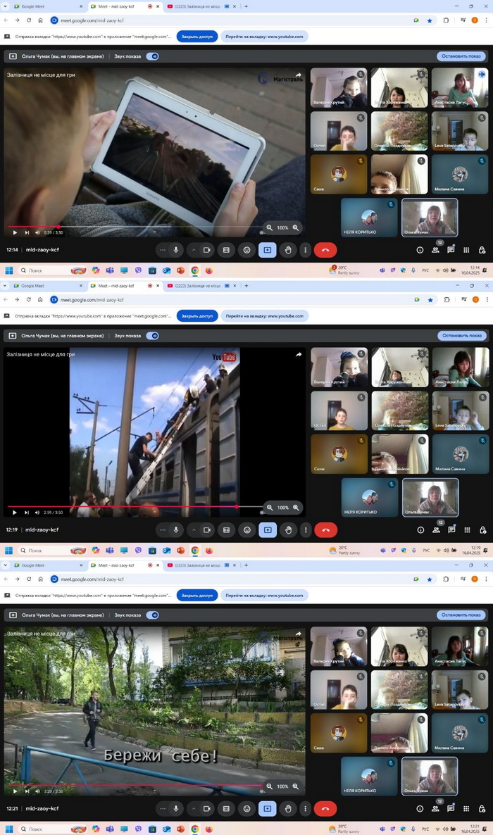The height and width of the screenshot is (835, 493).
Task: Open activities grid in the 12:14 Meet window
Action: [x=466, y=250]
